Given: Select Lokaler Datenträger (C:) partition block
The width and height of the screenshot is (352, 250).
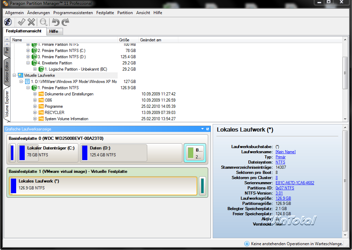Looking at the screenshot, I should 48,153.
